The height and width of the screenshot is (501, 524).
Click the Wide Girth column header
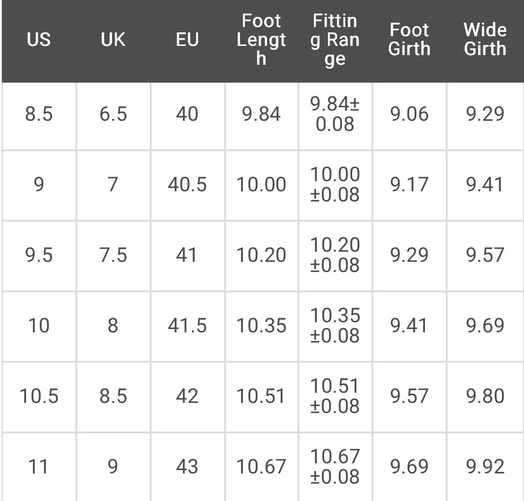pyautogui.click(x=485, y=40)
